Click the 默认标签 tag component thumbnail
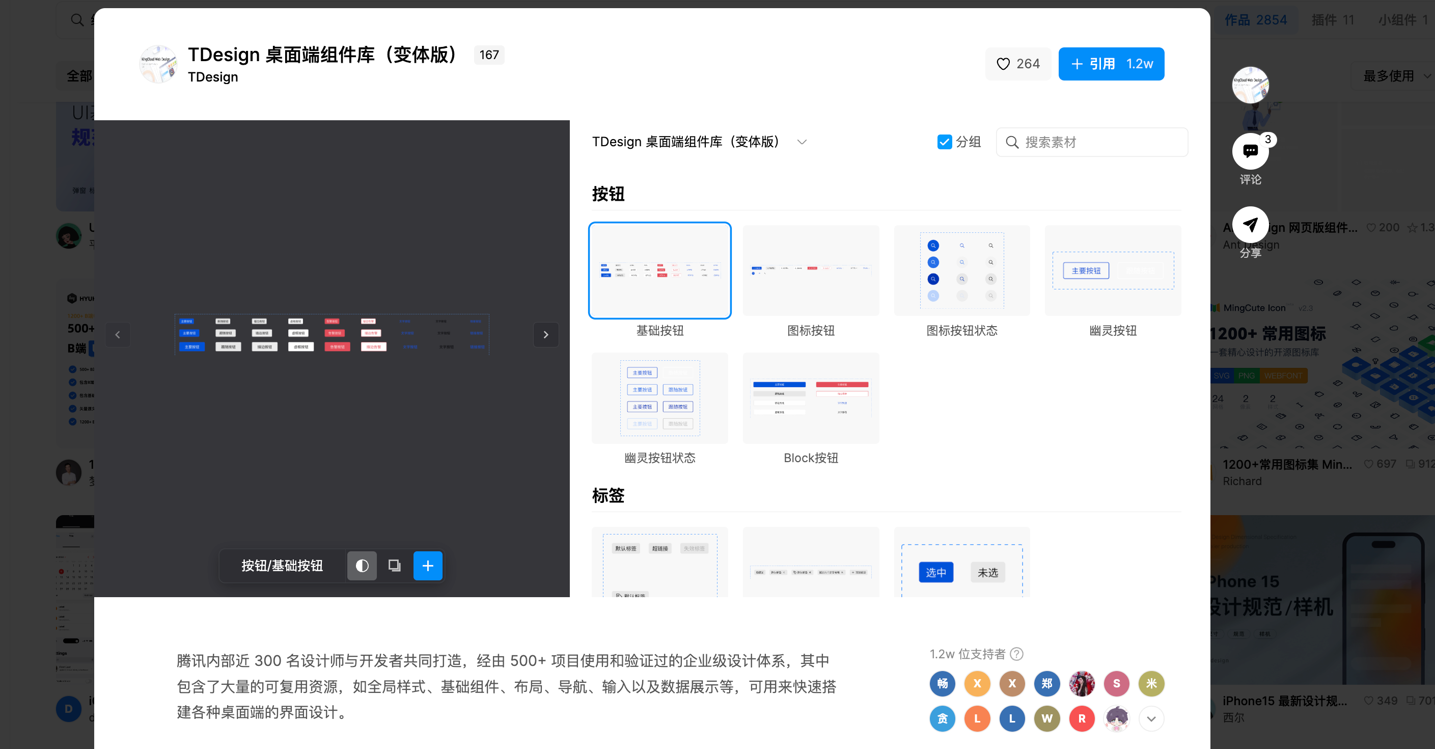Image resolution: width=1435 pixels, height=749 pixels. [x=659, y=561]
